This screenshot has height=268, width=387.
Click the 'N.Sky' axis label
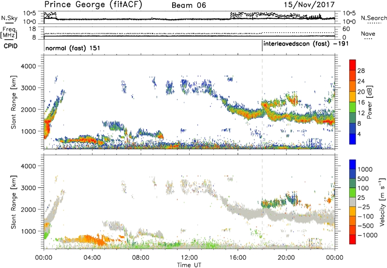pos(9,18)
